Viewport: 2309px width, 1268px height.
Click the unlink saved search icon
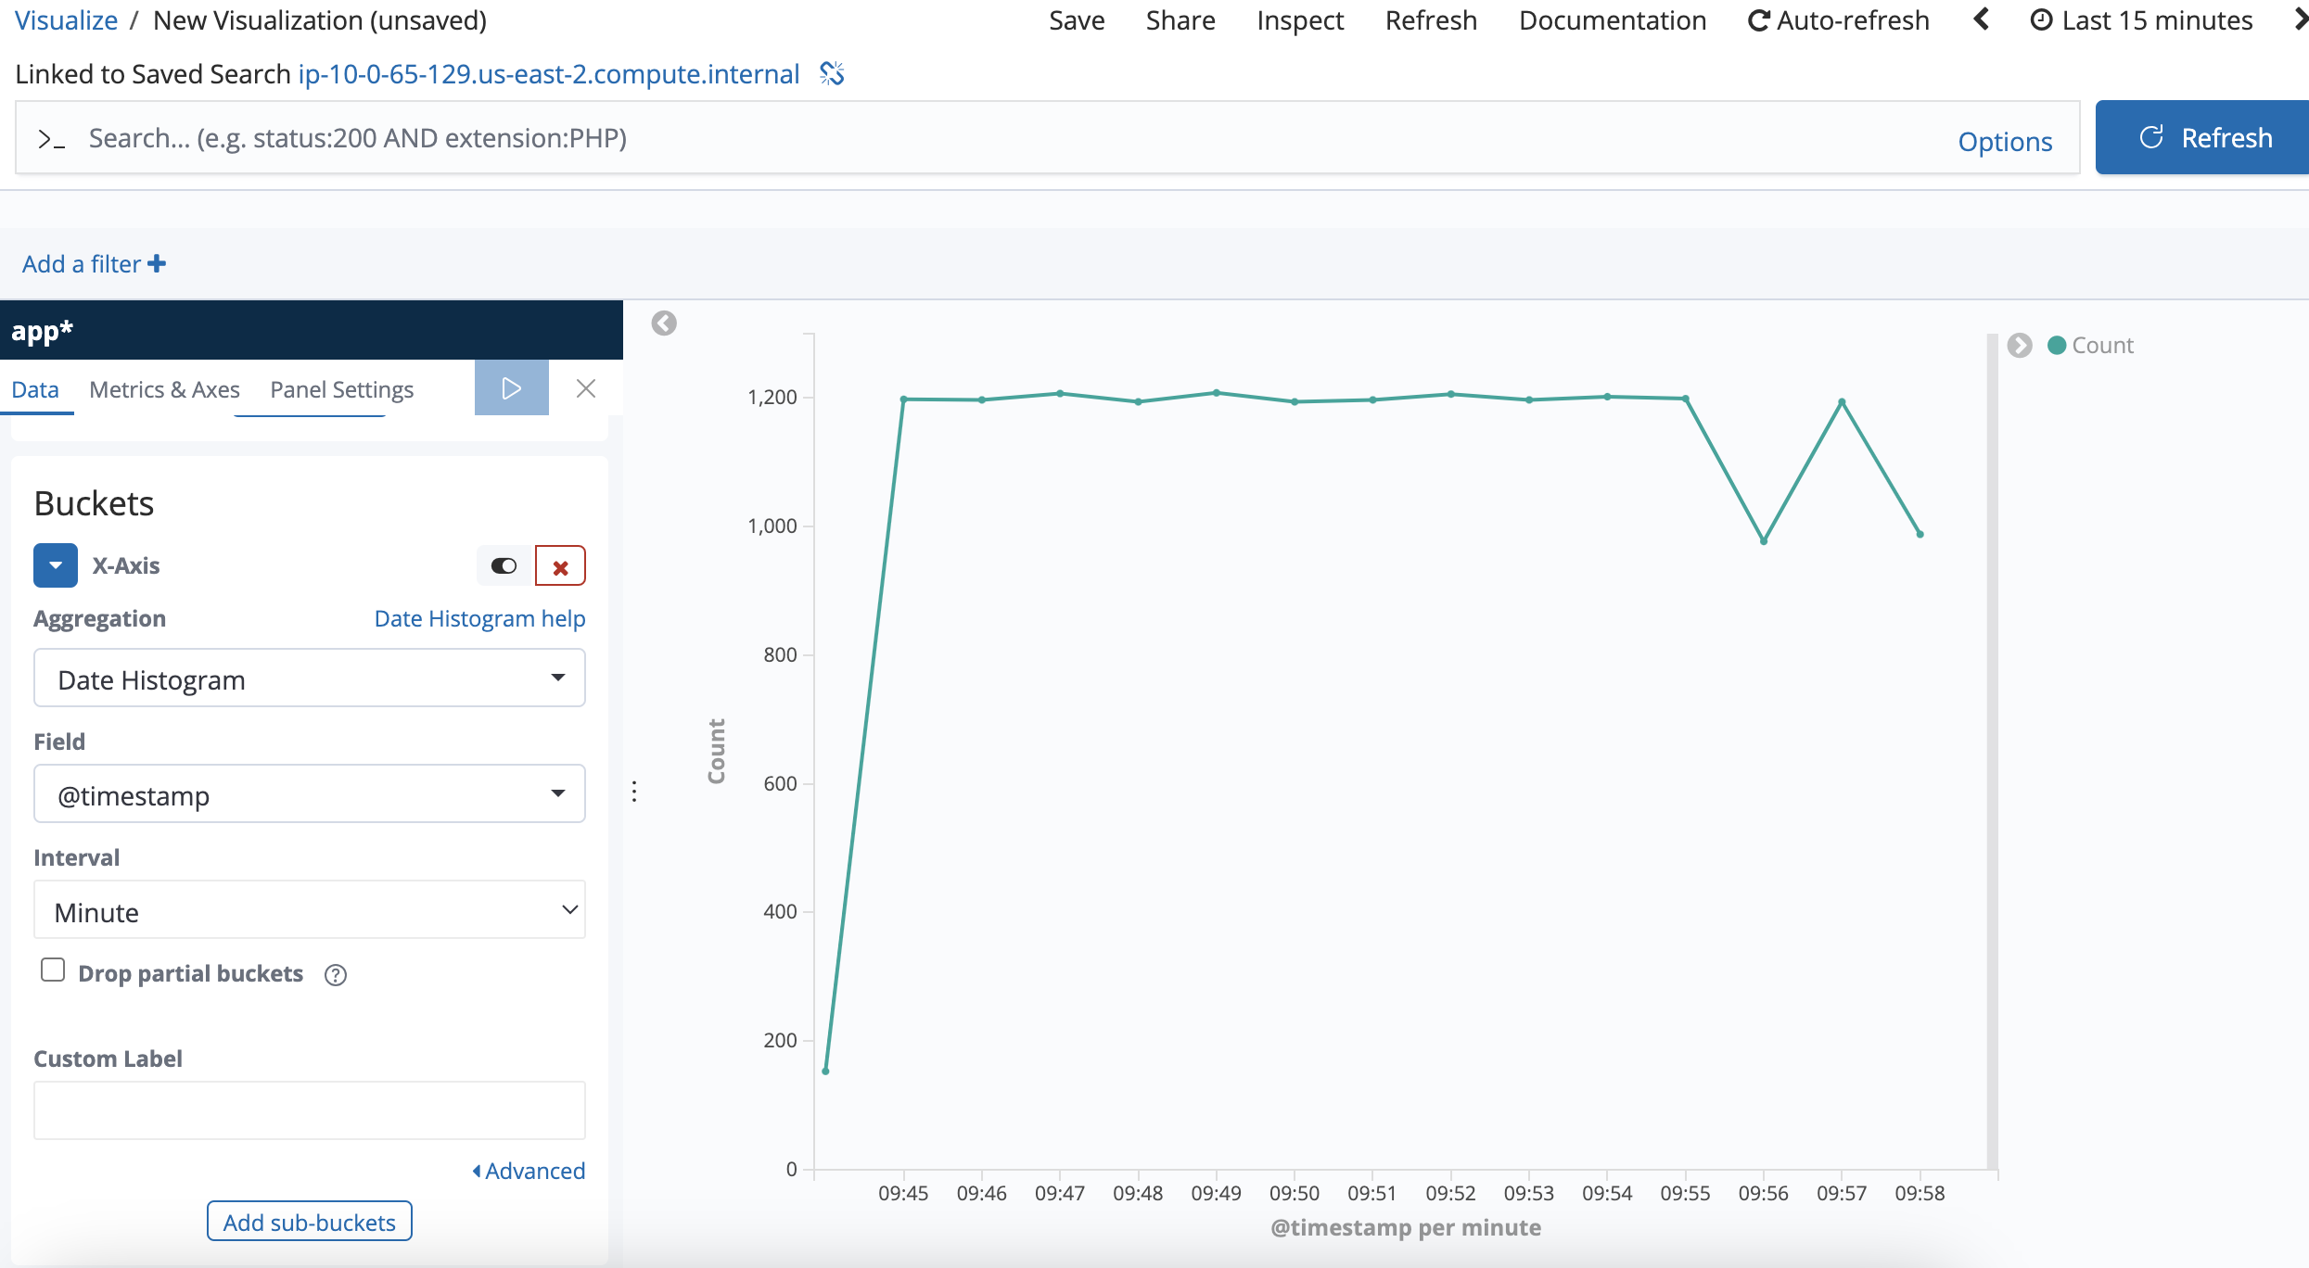tap(832, 74)
